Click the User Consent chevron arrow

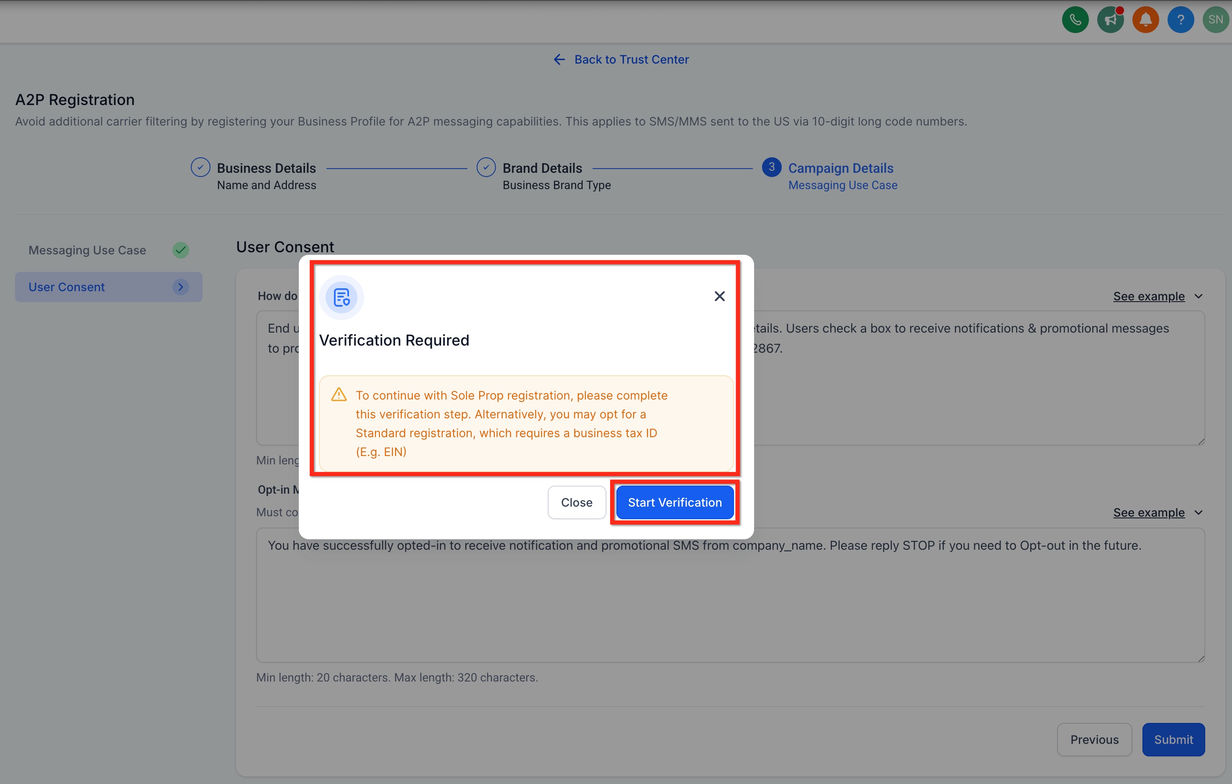point(181,287)
